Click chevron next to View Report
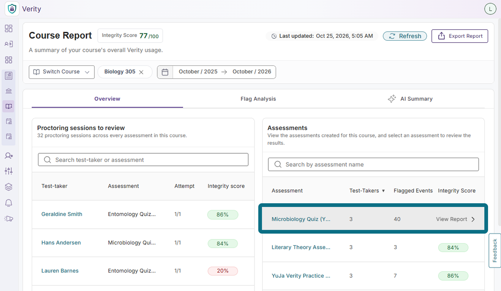501x291 pixels. pos(473,219)
